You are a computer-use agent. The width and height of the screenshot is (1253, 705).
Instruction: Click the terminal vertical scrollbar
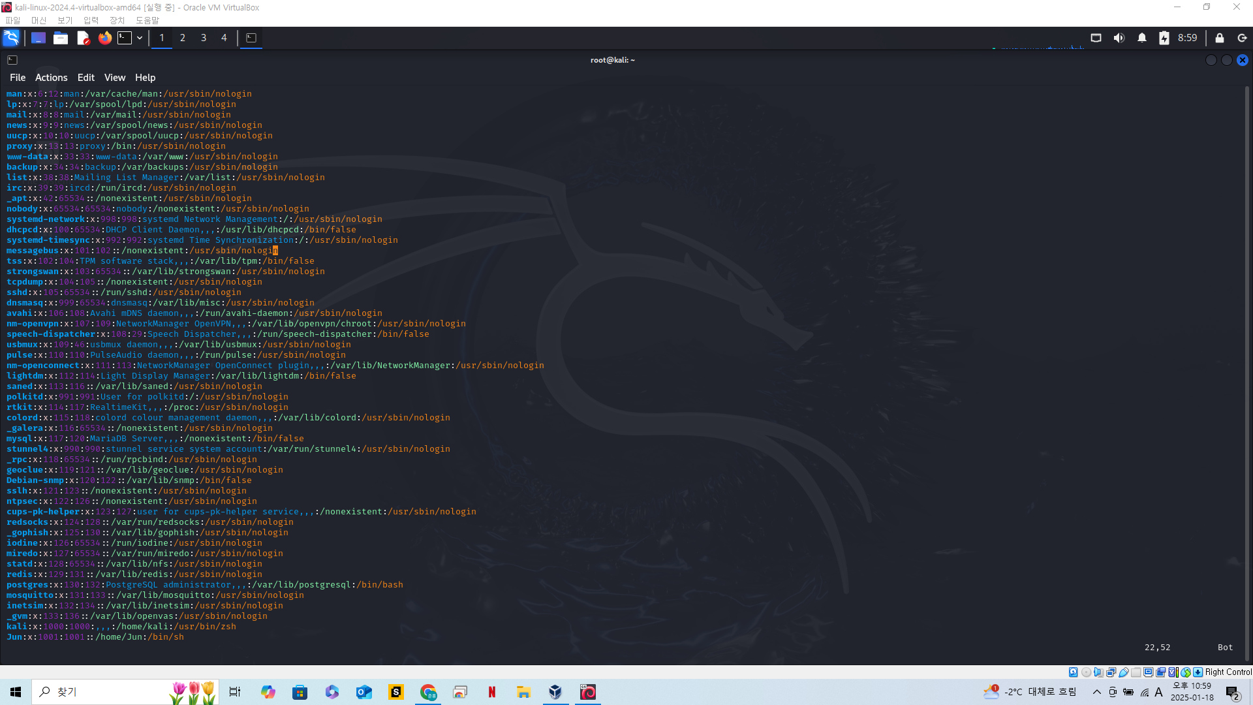pyautogui.click(x=1246, y=372)
